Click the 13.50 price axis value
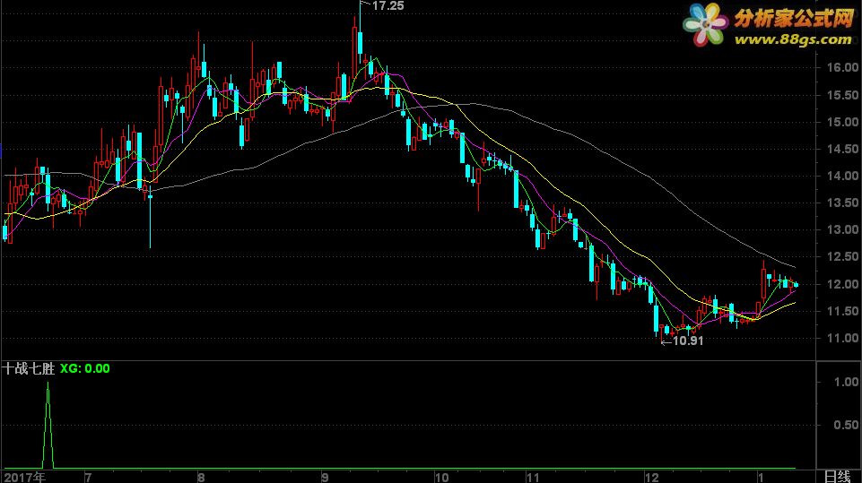The image size is (862, 483). pos(843,203)
